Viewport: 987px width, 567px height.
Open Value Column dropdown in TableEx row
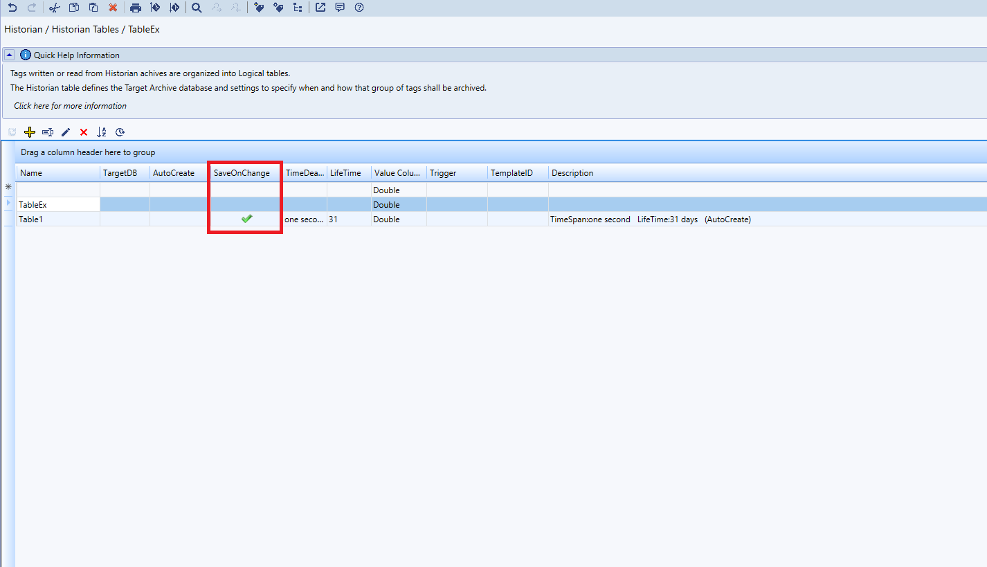398,205
